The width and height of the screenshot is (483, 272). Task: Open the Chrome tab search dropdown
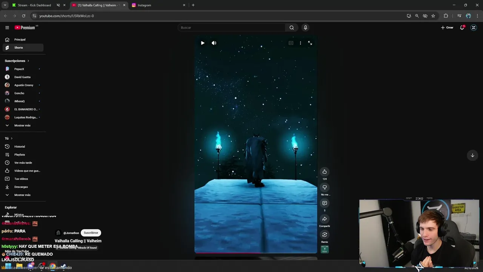5,5
